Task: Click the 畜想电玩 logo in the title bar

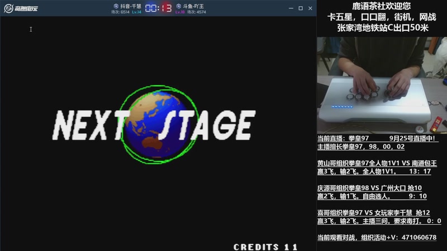Action: (x=21, y=8)
